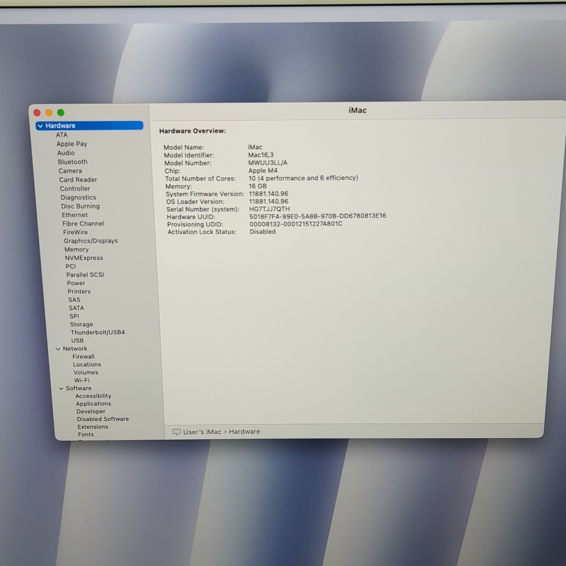Viewport: 566px width, 566px height.
Task: Click the serial number HG7TJJ7QTH
Action: 269,209
